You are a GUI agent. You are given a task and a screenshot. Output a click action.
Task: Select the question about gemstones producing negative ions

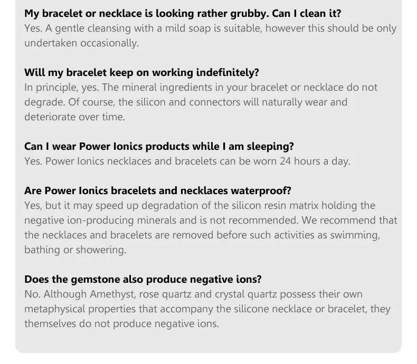coord(143,279)
